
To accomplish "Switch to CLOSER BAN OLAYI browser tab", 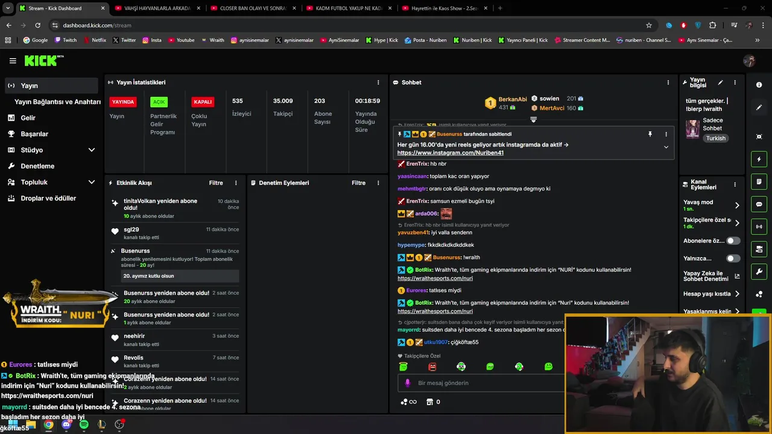I will (x=252, y=8).
